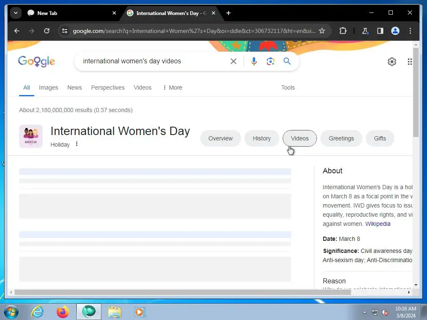Show hidden system tray icons
427x320 pixels.
tap(364, 312)
